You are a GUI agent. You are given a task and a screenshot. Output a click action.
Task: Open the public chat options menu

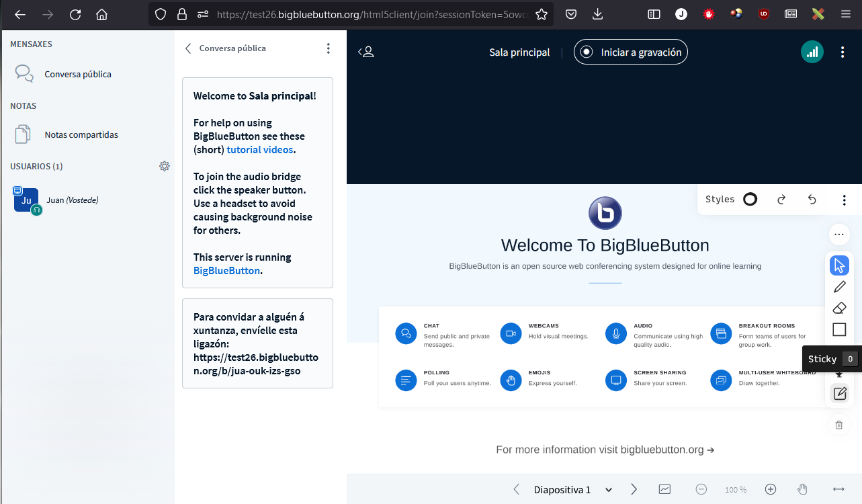(328, 48)
